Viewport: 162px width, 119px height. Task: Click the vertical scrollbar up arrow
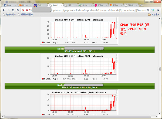coord(159,19)
